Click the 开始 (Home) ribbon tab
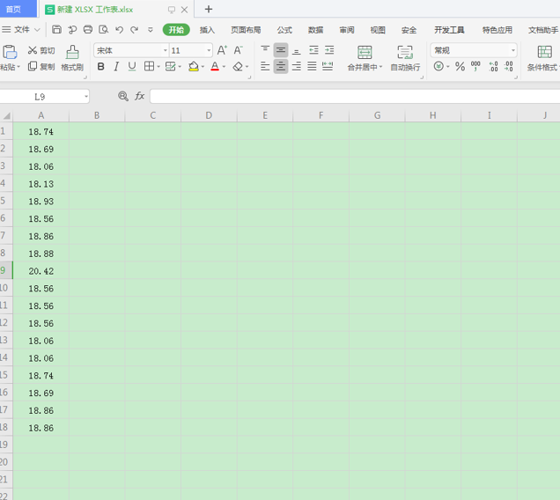Viewport: 560px width, 500px height. click(176, 30)
